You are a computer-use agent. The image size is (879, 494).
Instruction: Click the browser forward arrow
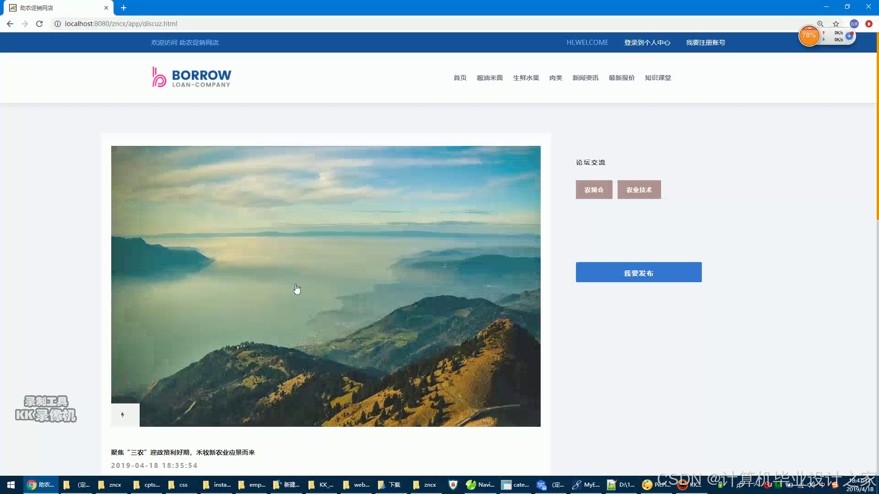pyautogui.click(x=25, y=24)
